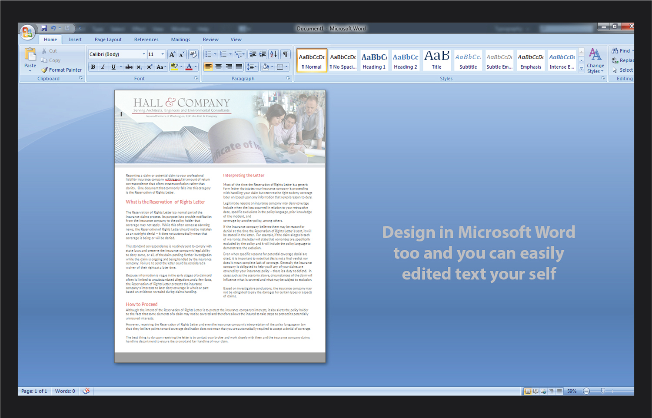The width and height of the screenshot is (652, 418).
Task: Click the Show/Hide paragraph marks icon
Action: pyautogui.click(x=285, y=54)
